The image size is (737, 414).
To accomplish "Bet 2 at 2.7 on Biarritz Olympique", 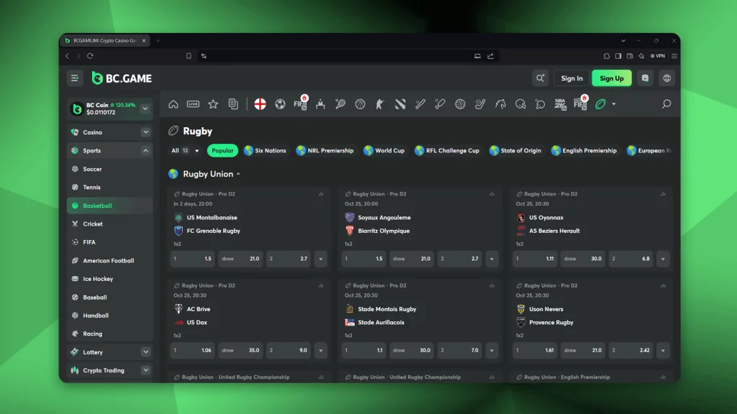I will (460, 259).
